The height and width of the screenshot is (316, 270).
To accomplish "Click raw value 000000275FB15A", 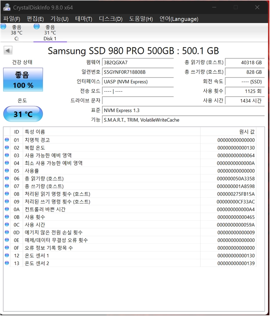I will 236,194.
